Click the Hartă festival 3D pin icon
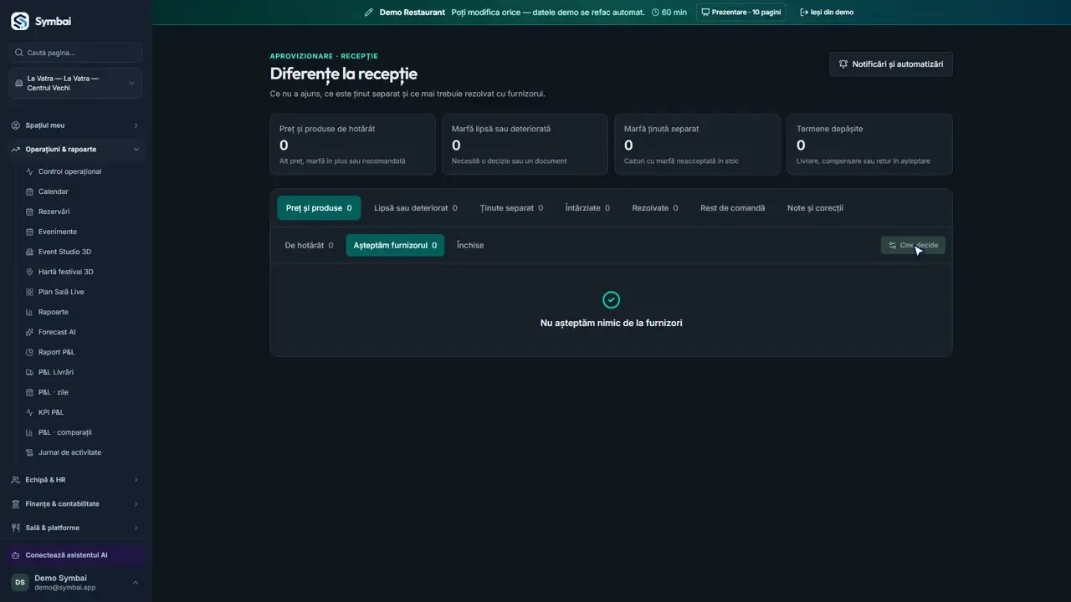The image size is (1071, 602). click(30, 272)
